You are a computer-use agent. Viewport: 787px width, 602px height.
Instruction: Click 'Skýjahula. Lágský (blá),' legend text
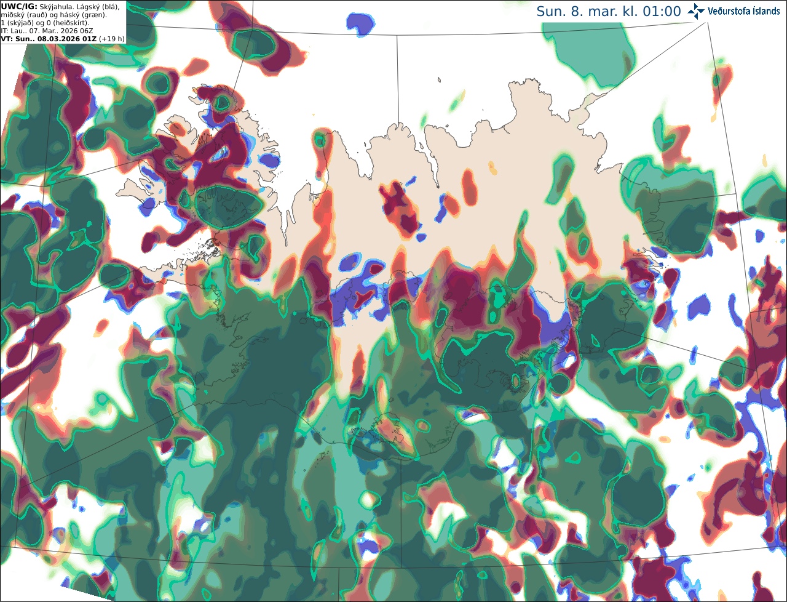(80, 6)
